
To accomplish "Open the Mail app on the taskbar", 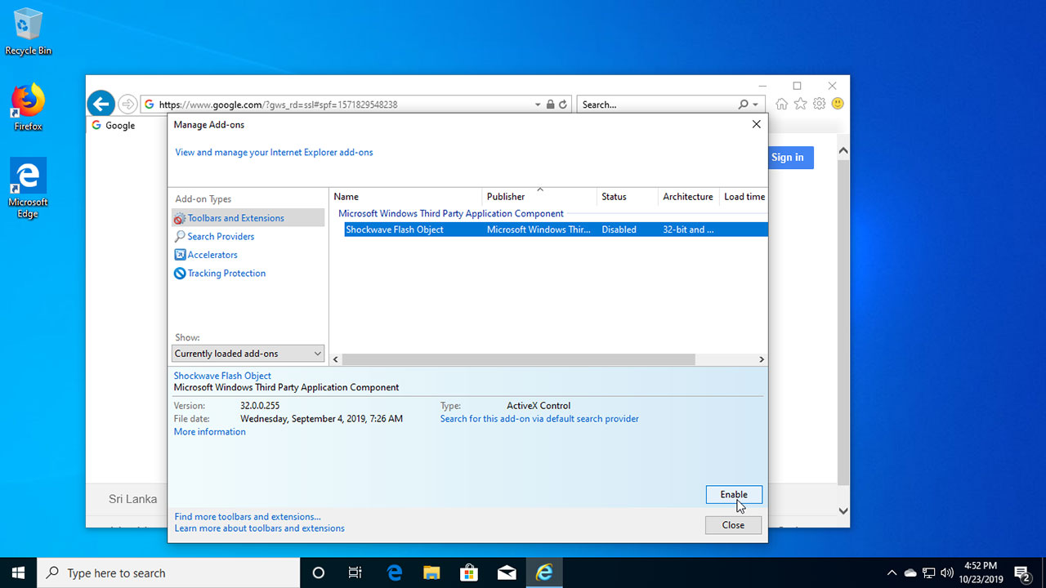I will [507, 572].
